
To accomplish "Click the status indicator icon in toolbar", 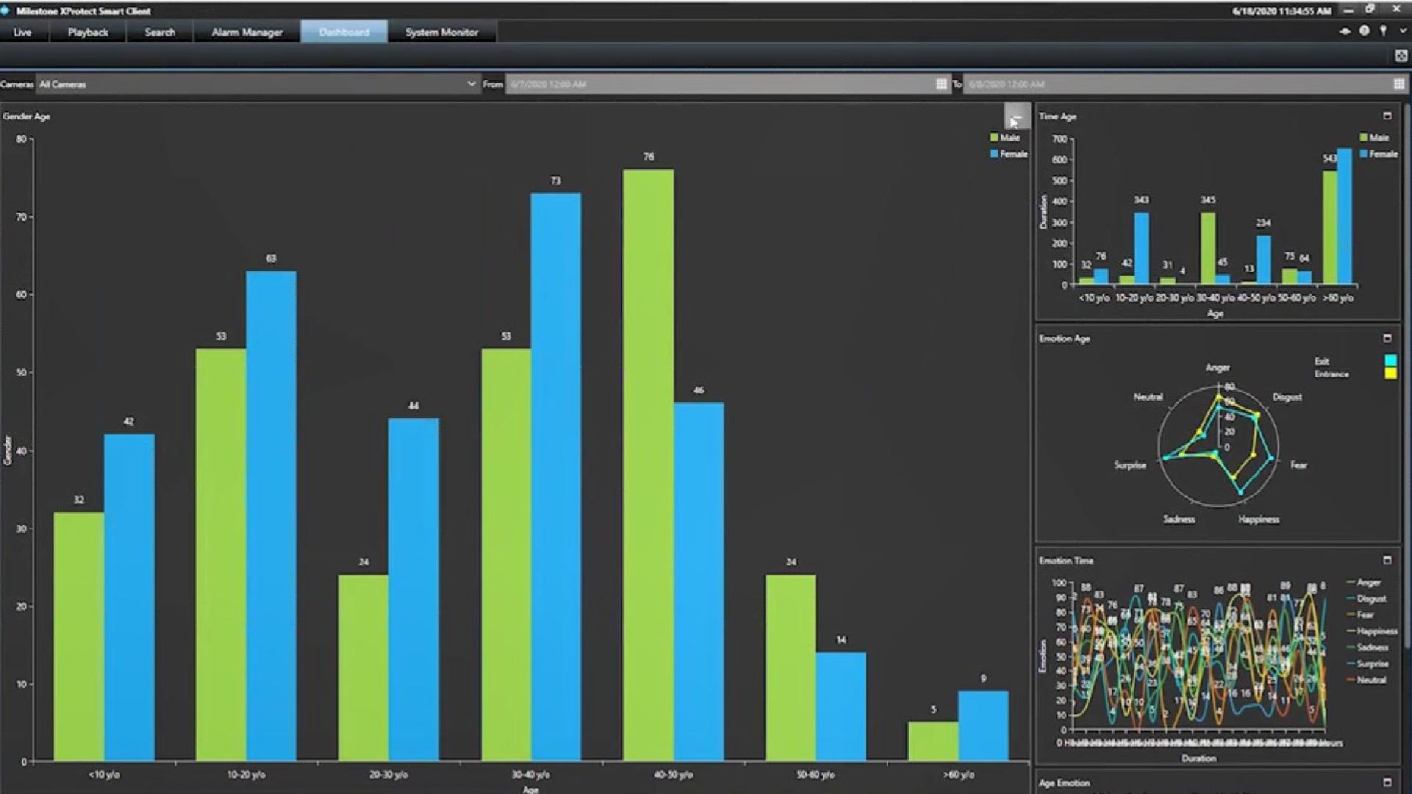I will (1345, 32).
